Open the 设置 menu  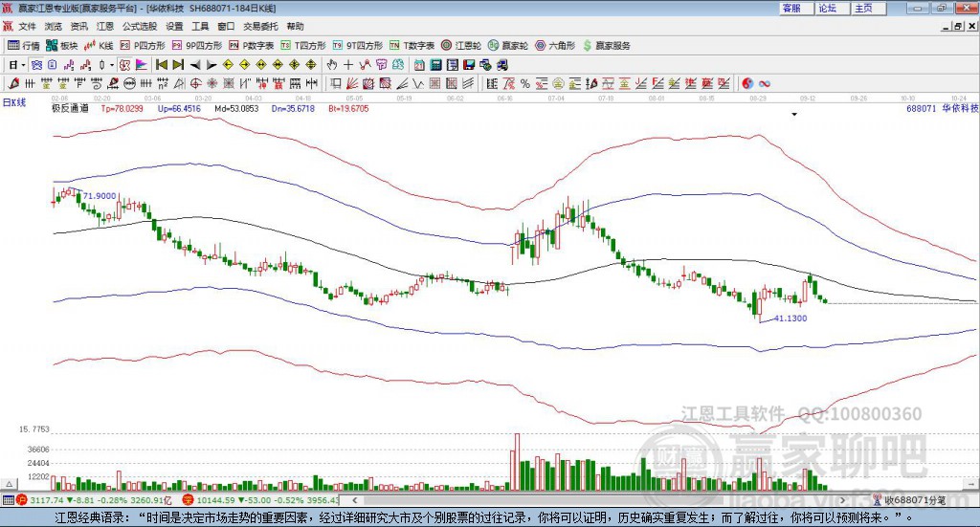pos(174,26)
